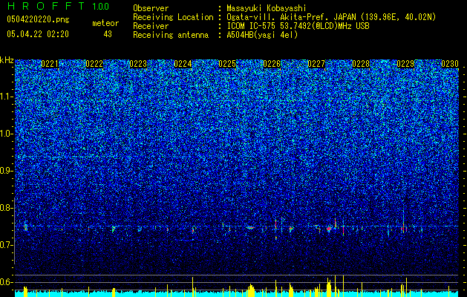This screenshot has height=297, width=467.
Task: Click time marker 0222
Action: pyautogui.click(x=94, y=64)
